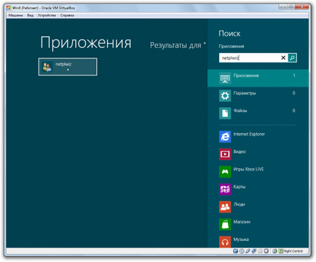Viewport: 316px width, 262px height.
Task: Open the Машина menu in VirtualBox
Action: [x=15, y=15]
